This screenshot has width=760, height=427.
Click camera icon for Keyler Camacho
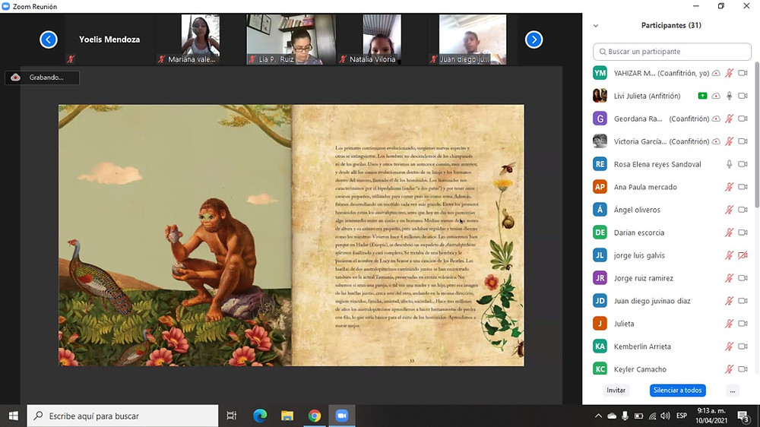point(743,369)
